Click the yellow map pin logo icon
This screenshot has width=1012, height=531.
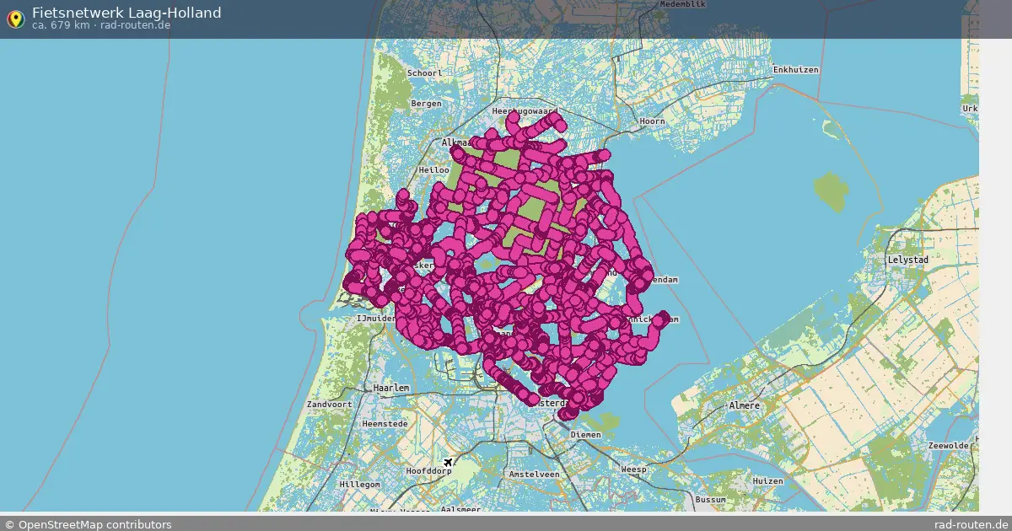[x=15, y=19]
